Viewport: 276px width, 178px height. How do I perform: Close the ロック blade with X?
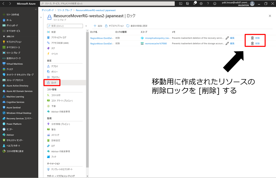pyautogui.click(x=270, y=16)
